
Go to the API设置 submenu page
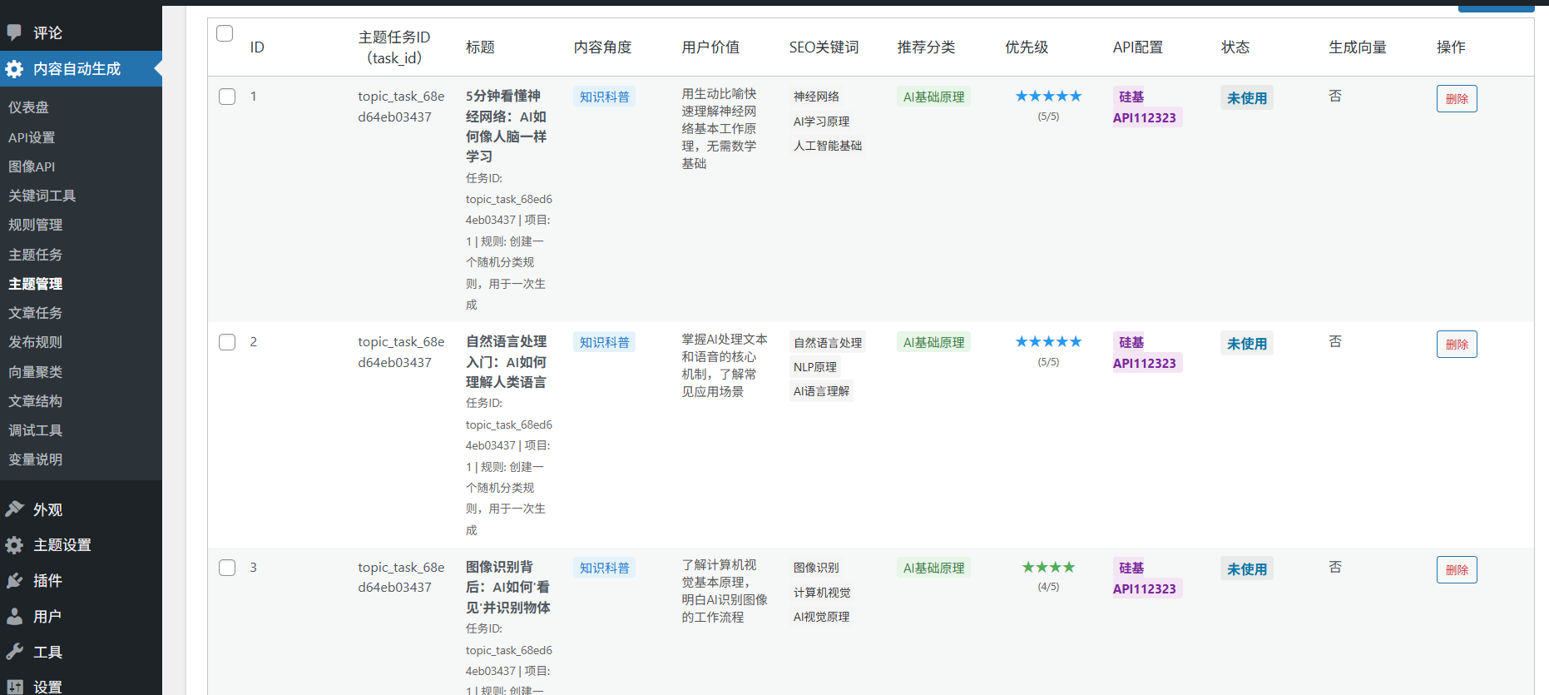pyautogui.click(x=32, y=137)
